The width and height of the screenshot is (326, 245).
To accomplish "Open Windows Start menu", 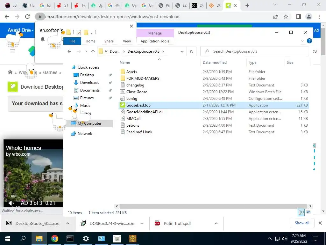I will (x=8, y=239).
